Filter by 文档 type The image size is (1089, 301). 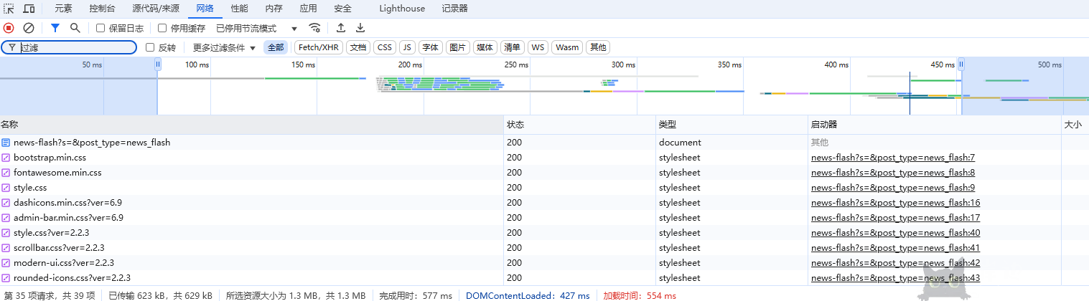coord(358,47)
